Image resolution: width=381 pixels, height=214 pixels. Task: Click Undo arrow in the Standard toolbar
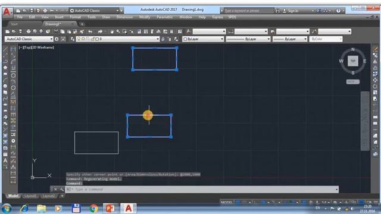click(x=90, y=32)
